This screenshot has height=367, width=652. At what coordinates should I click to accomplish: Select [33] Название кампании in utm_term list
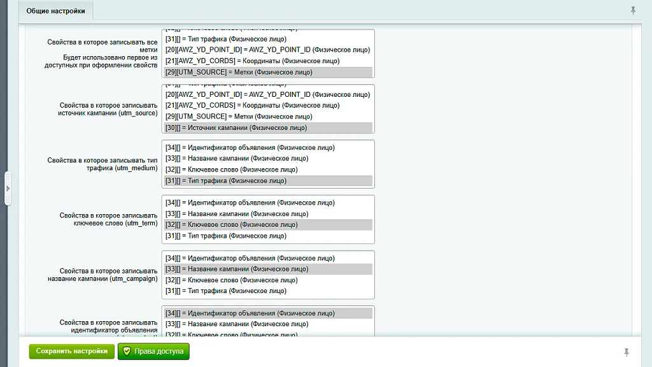[x=268, y=214]
